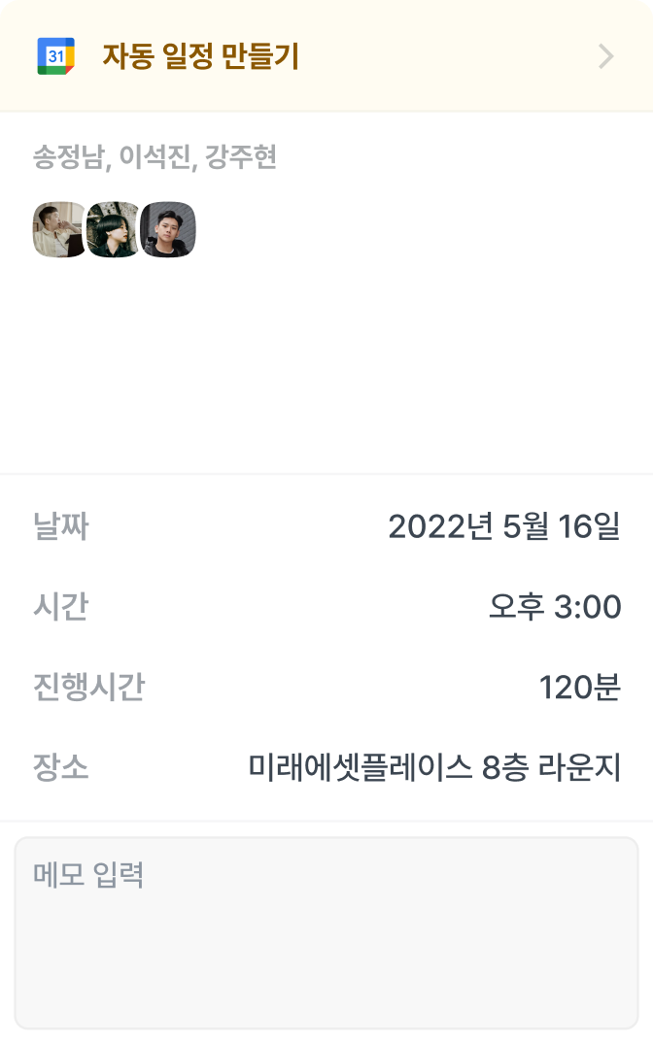This screenshot has width=653, height=1044.
Task: Edit the location 미래에셋플레이스 8층 라운지
Action: coord(434,768)
